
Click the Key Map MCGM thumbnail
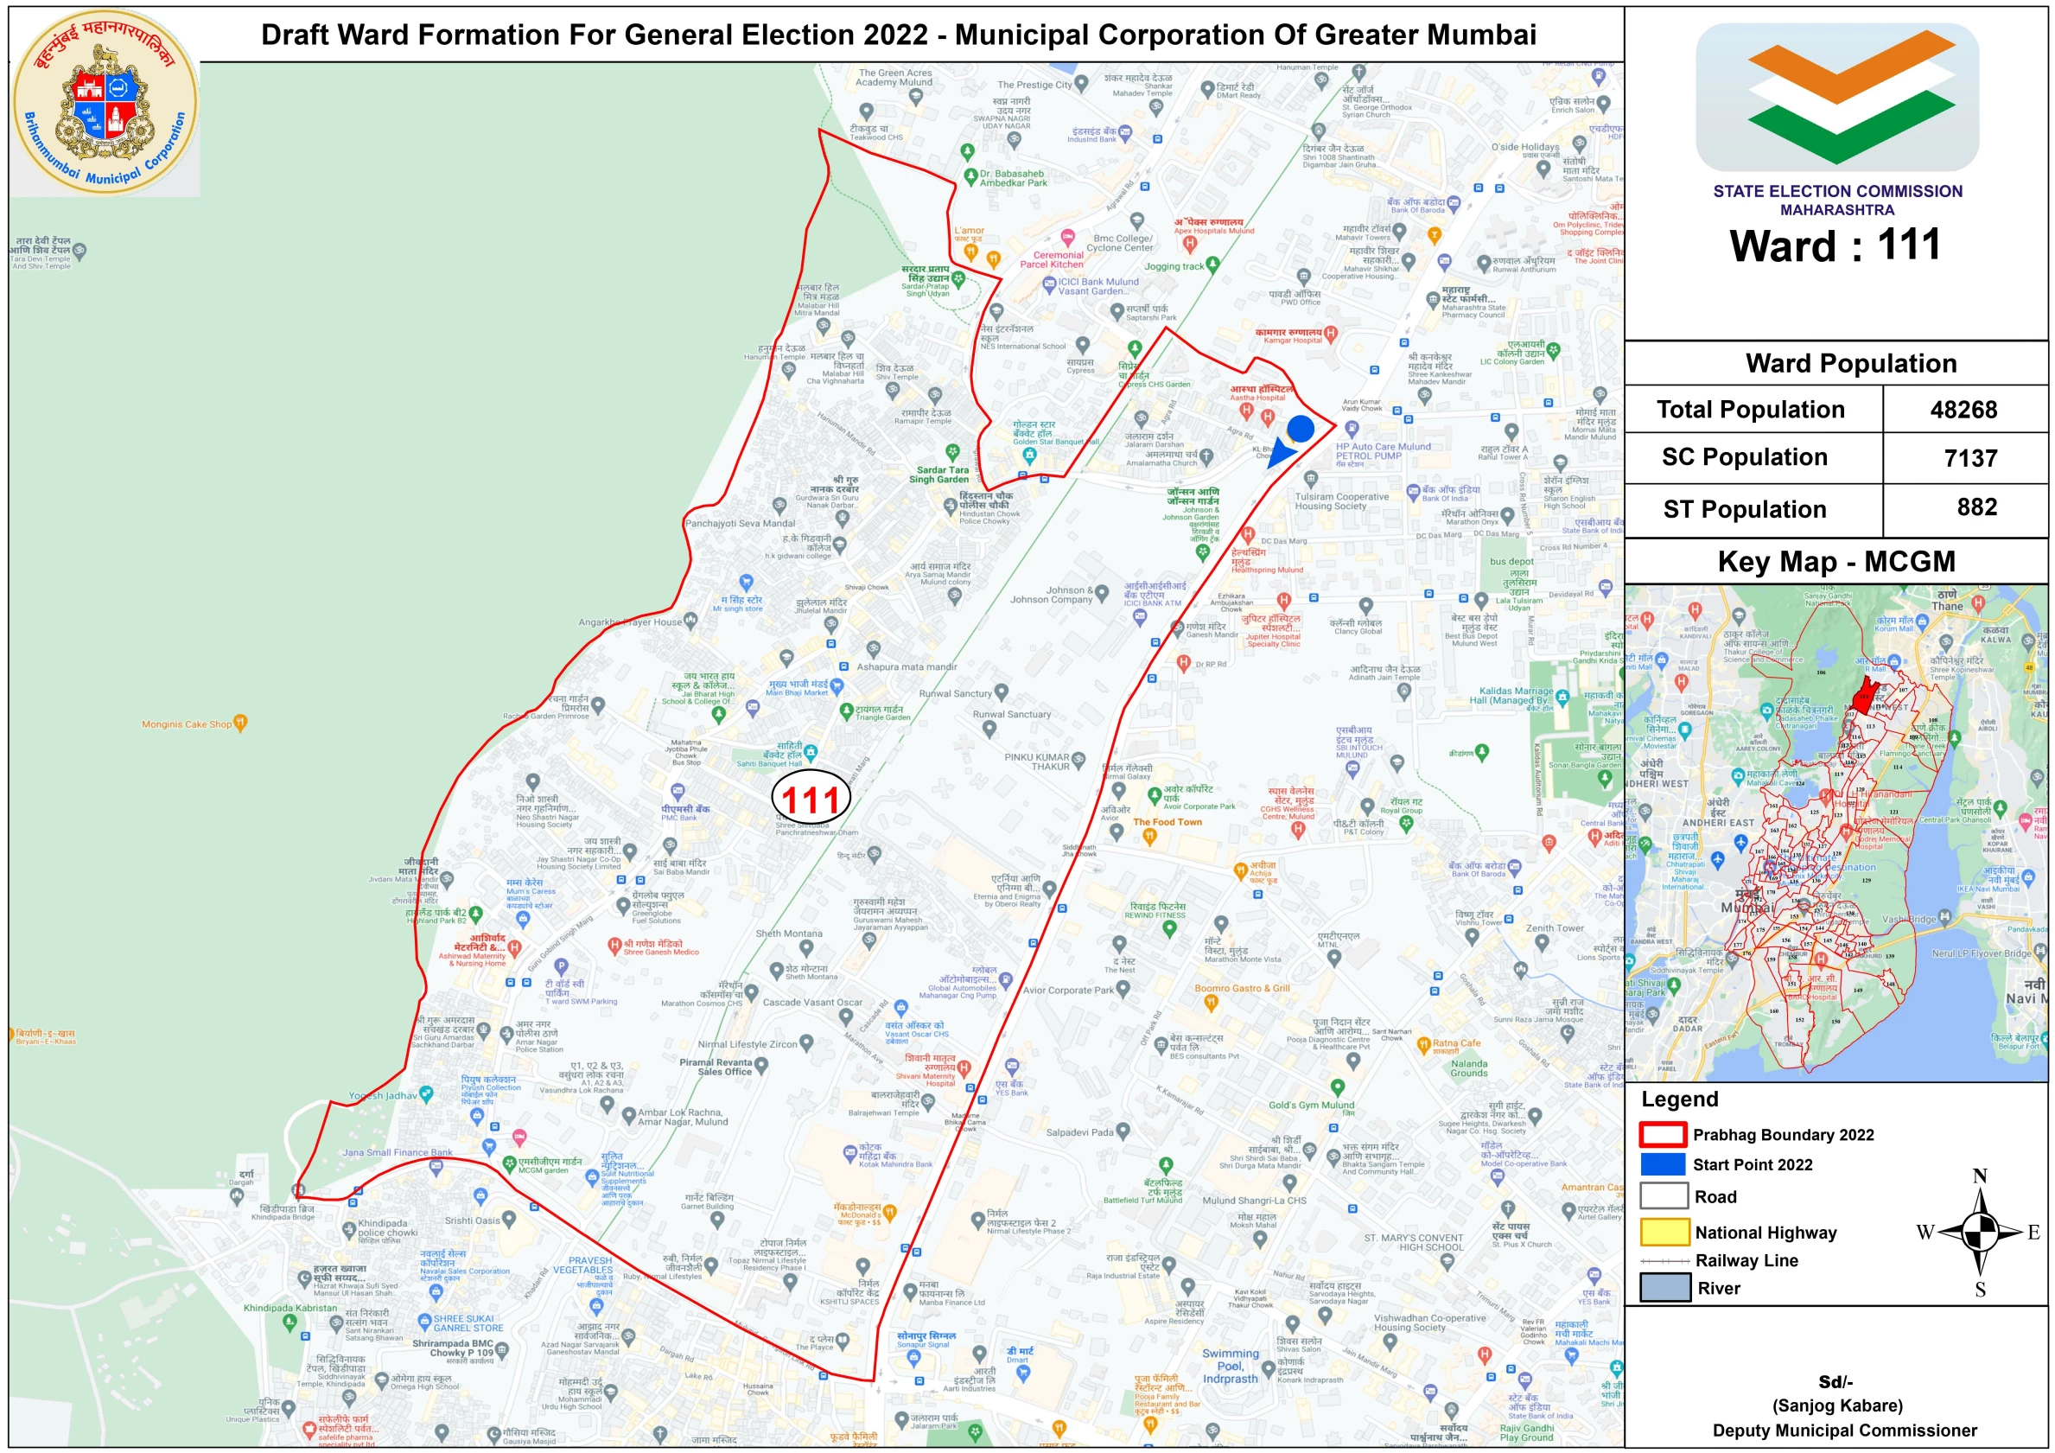pos(1836,832)
